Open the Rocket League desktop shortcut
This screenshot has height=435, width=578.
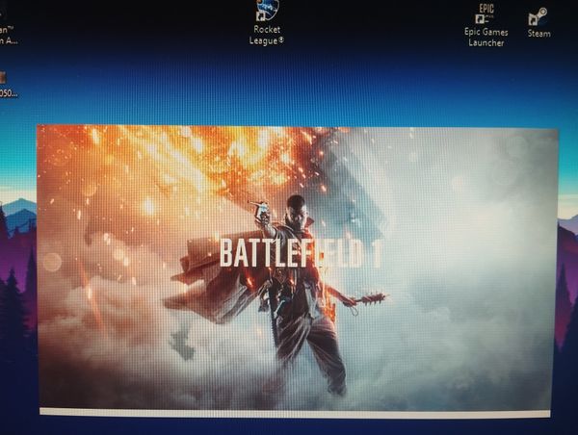click(x=267, y=23)
